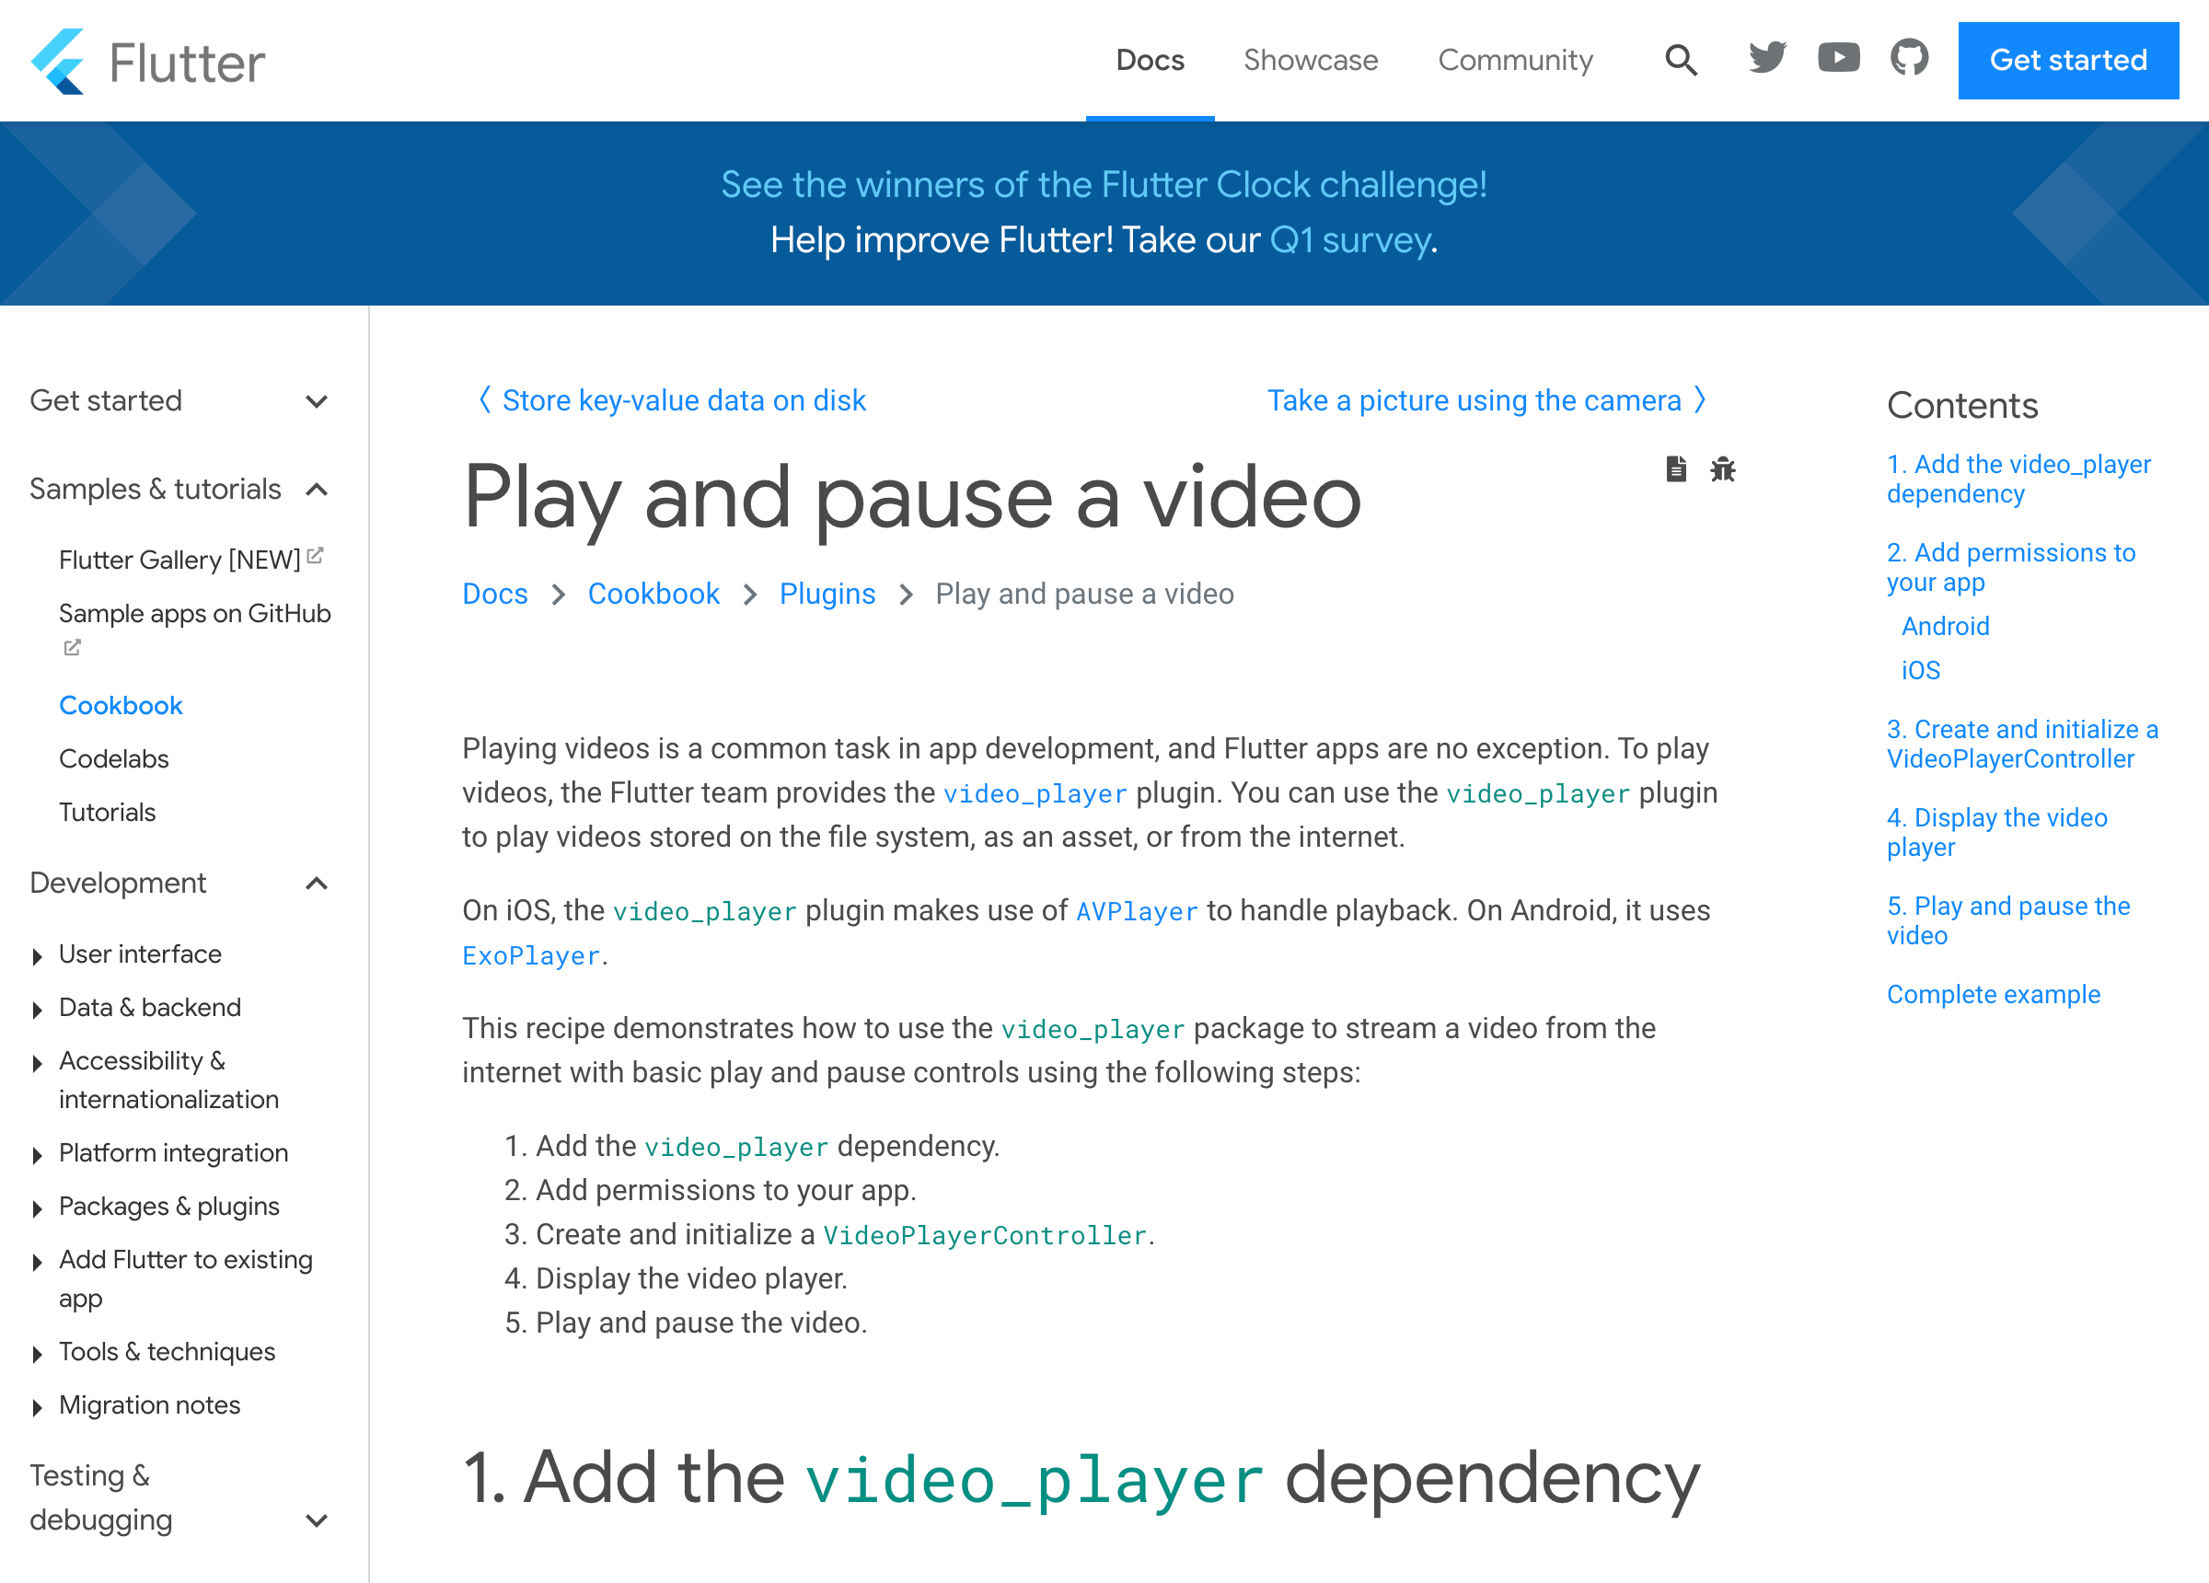Follow the Q1 survey link
2209x1583 pixels.
click(x=1349, y=240)
